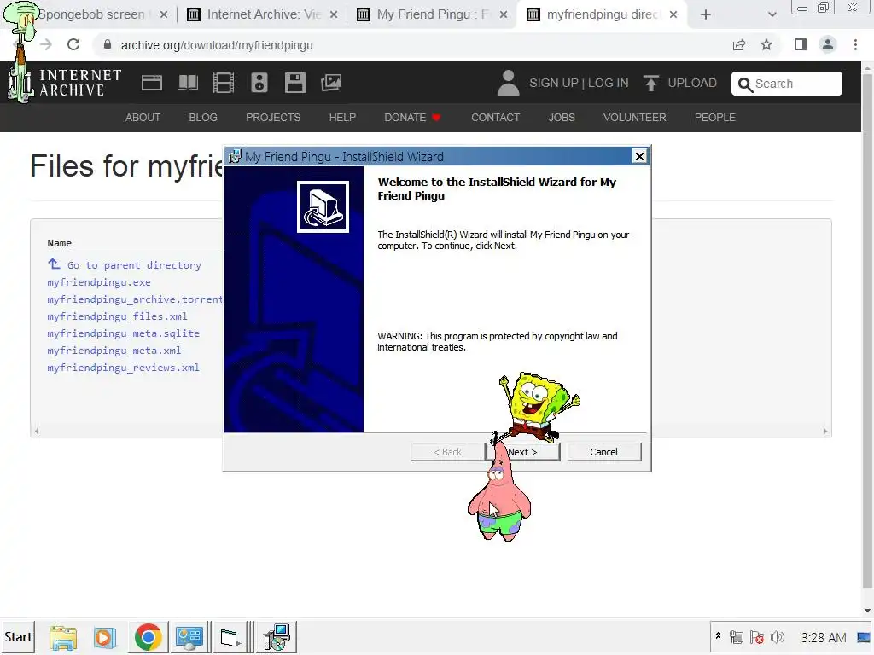Open the CONTACT menu item
Screen dimensions: 874x655
(496, 118)
